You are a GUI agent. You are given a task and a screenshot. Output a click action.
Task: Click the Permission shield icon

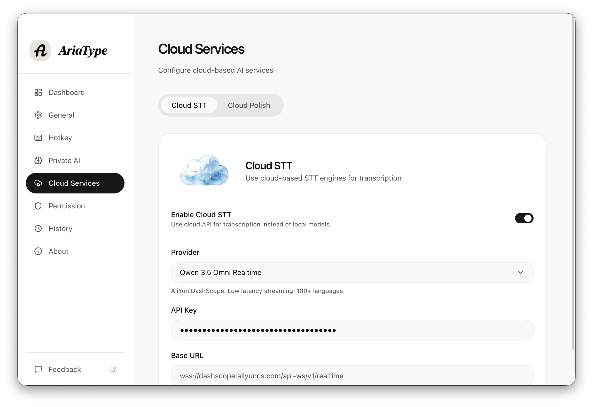point(38,206)
